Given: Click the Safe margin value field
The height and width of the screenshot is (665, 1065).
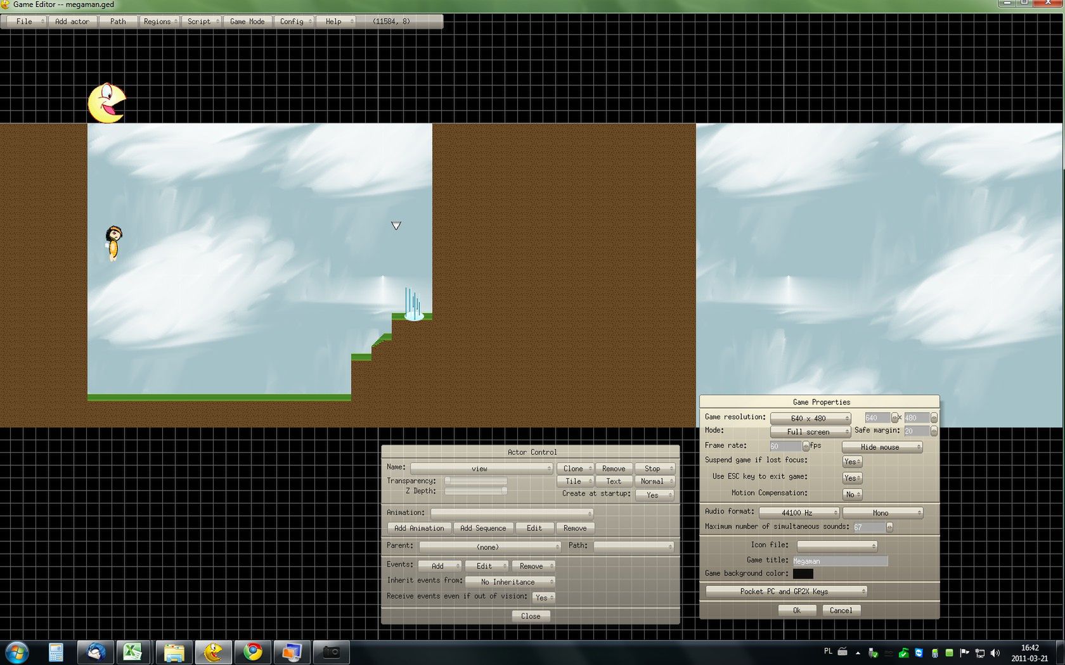Looking at the screenshot, I should tap(917, 431).
